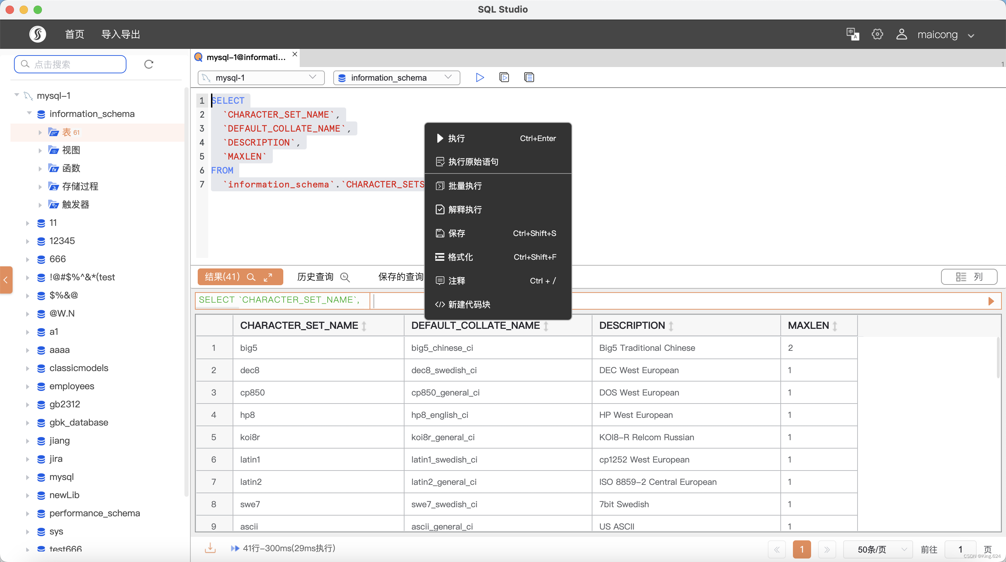This screenshot has height=562, width=1006.
Task: Click the blue run query play icon
Action: point(480,77)
